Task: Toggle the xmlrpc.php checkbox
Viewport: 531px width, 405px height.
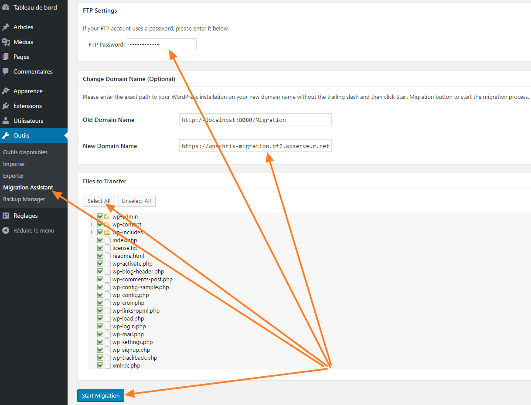Action: click(100, 365)
